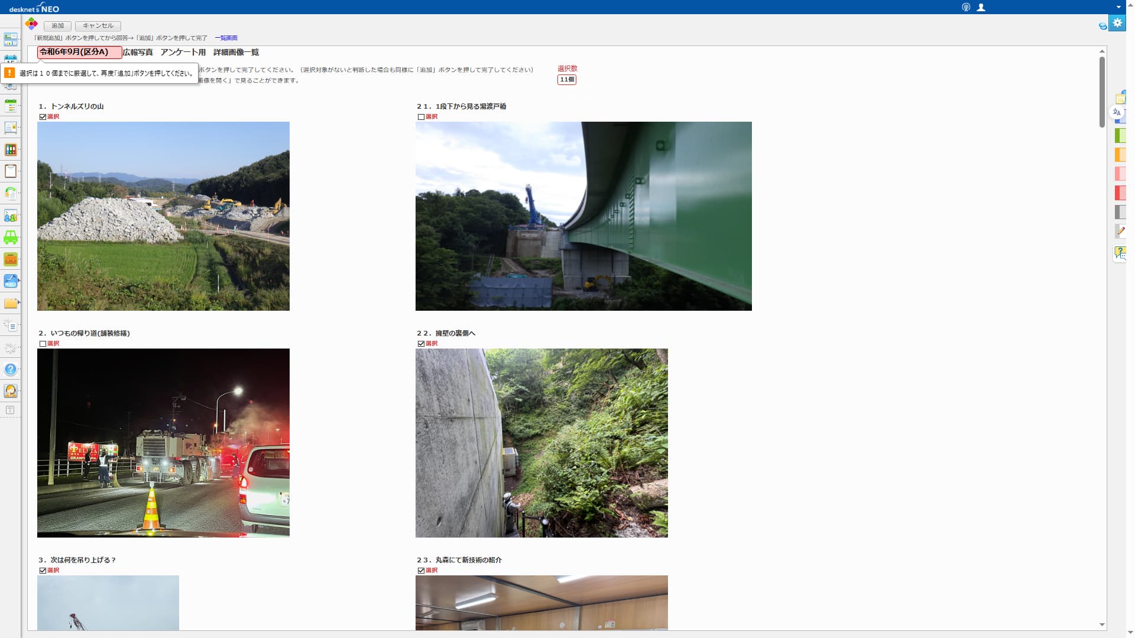Check selection box for 21. 1段下から見る湯渡戸橋
The width and height of the screenshot is (1135, 638).
[421, 117]
